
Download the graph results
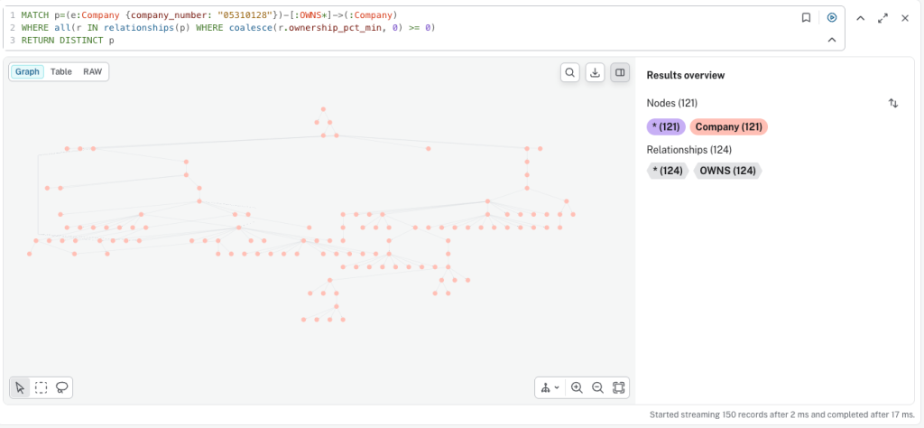[595, 73]
